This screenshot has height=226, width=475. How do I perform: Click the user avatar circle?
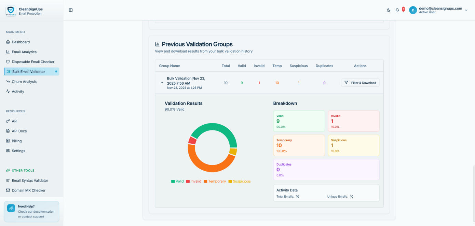point(413,10)
